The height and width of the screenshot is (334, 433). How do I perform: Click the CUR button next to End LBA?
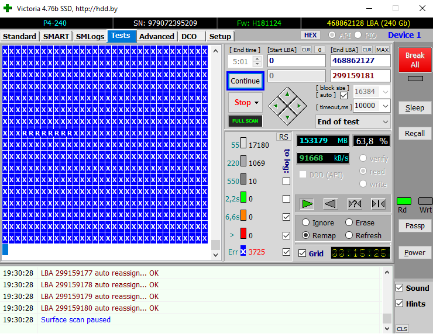pos(367,50)
